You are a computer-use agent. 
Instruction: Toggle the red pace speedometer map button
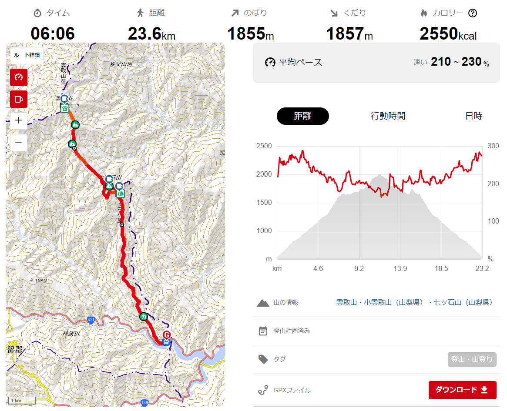coord(19,77)
